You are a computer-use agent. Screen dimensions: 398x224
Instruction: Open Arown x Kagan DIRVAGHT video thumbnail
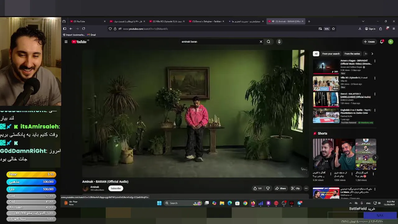click(x=326, y=66)
